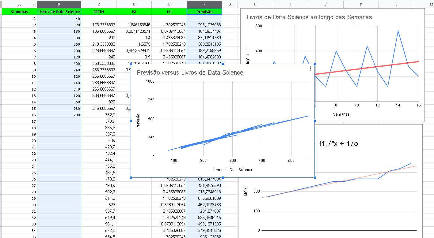Viewport: 434px width, 238px height.
Task: Open the filter dropdown in column A header
Action: coord(33,5)
